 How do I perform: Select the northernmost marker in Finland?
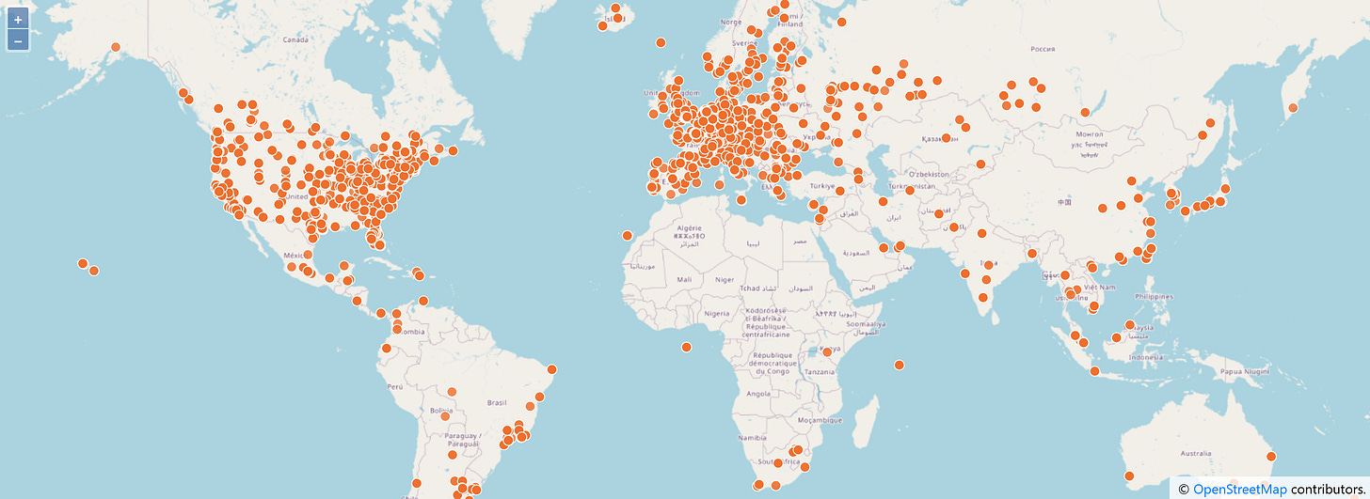[784, 5]
